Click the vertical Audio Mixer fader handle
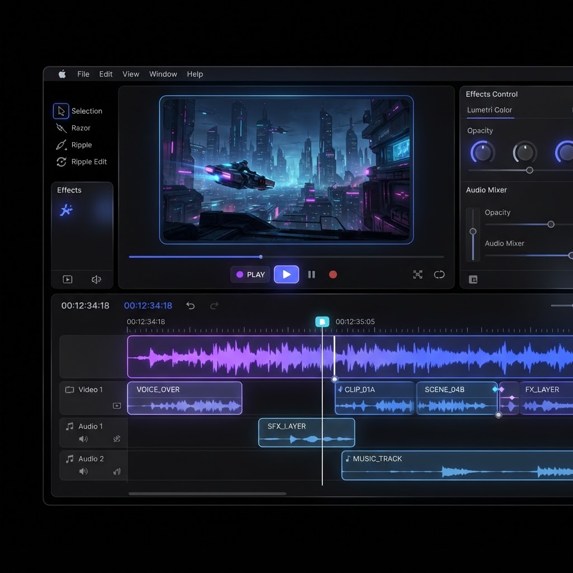 click(x=473, y=231)
